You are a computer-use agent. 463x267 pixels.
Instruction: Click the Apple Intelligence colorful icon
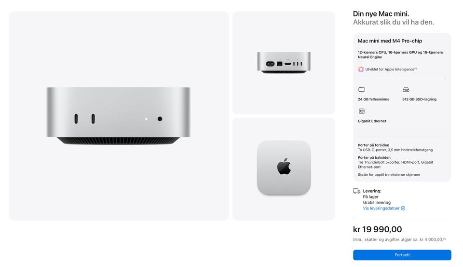click(x=361, y=69)
